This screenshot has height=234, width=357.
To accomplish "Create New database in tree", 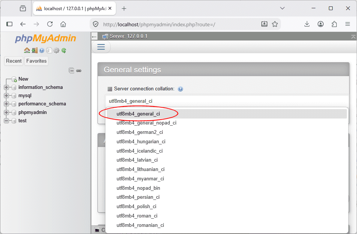I will point(23,79).
